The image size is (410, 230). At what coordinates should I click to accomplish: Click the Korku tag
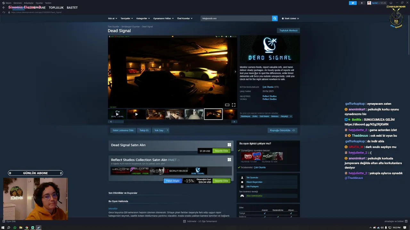click(x=255, y=116)
